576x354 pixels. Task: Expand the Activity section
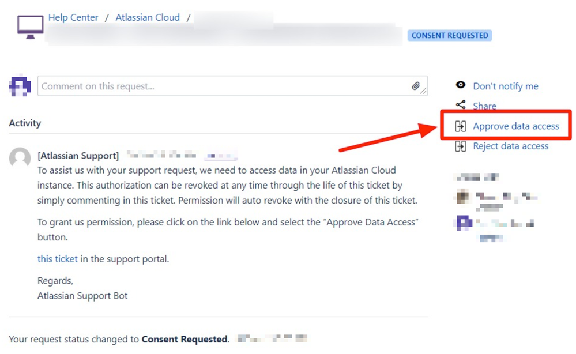tap(25, 123)
